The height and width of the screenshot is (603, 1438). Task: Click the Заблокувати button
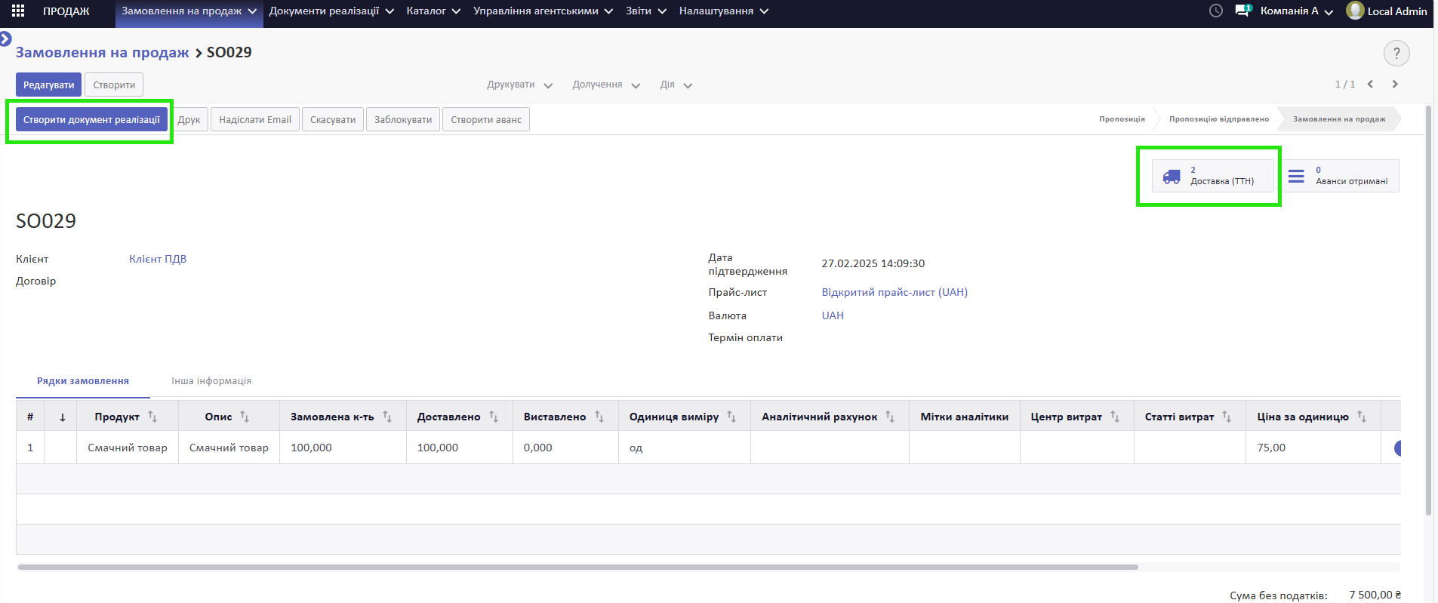(403, 119)
